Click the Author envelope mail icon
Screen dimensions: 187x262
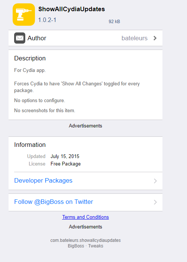click(20, 38)
